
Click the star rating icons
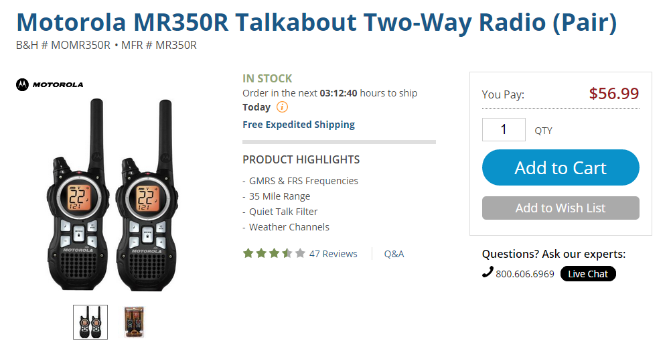click(x=274, y=254)
